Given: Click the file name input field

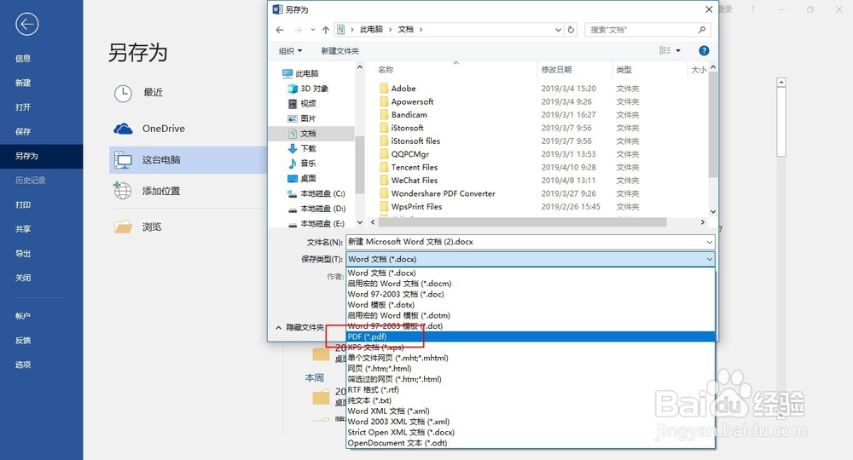Looking at the screenshot, I should (x=525, y=242).
